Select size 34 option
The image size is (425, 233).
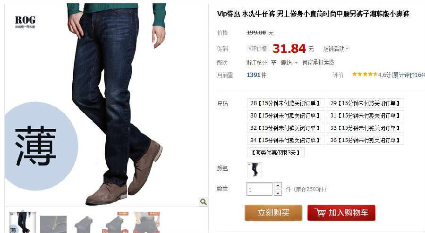coord(285,140)
